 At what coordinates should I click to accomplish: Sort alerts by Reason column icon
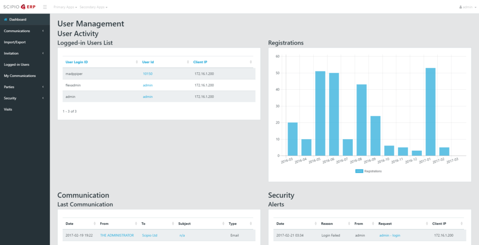349,224
